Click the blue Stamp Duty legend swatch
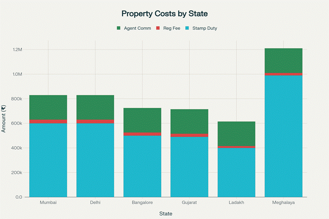 click(x=186, y=28)
